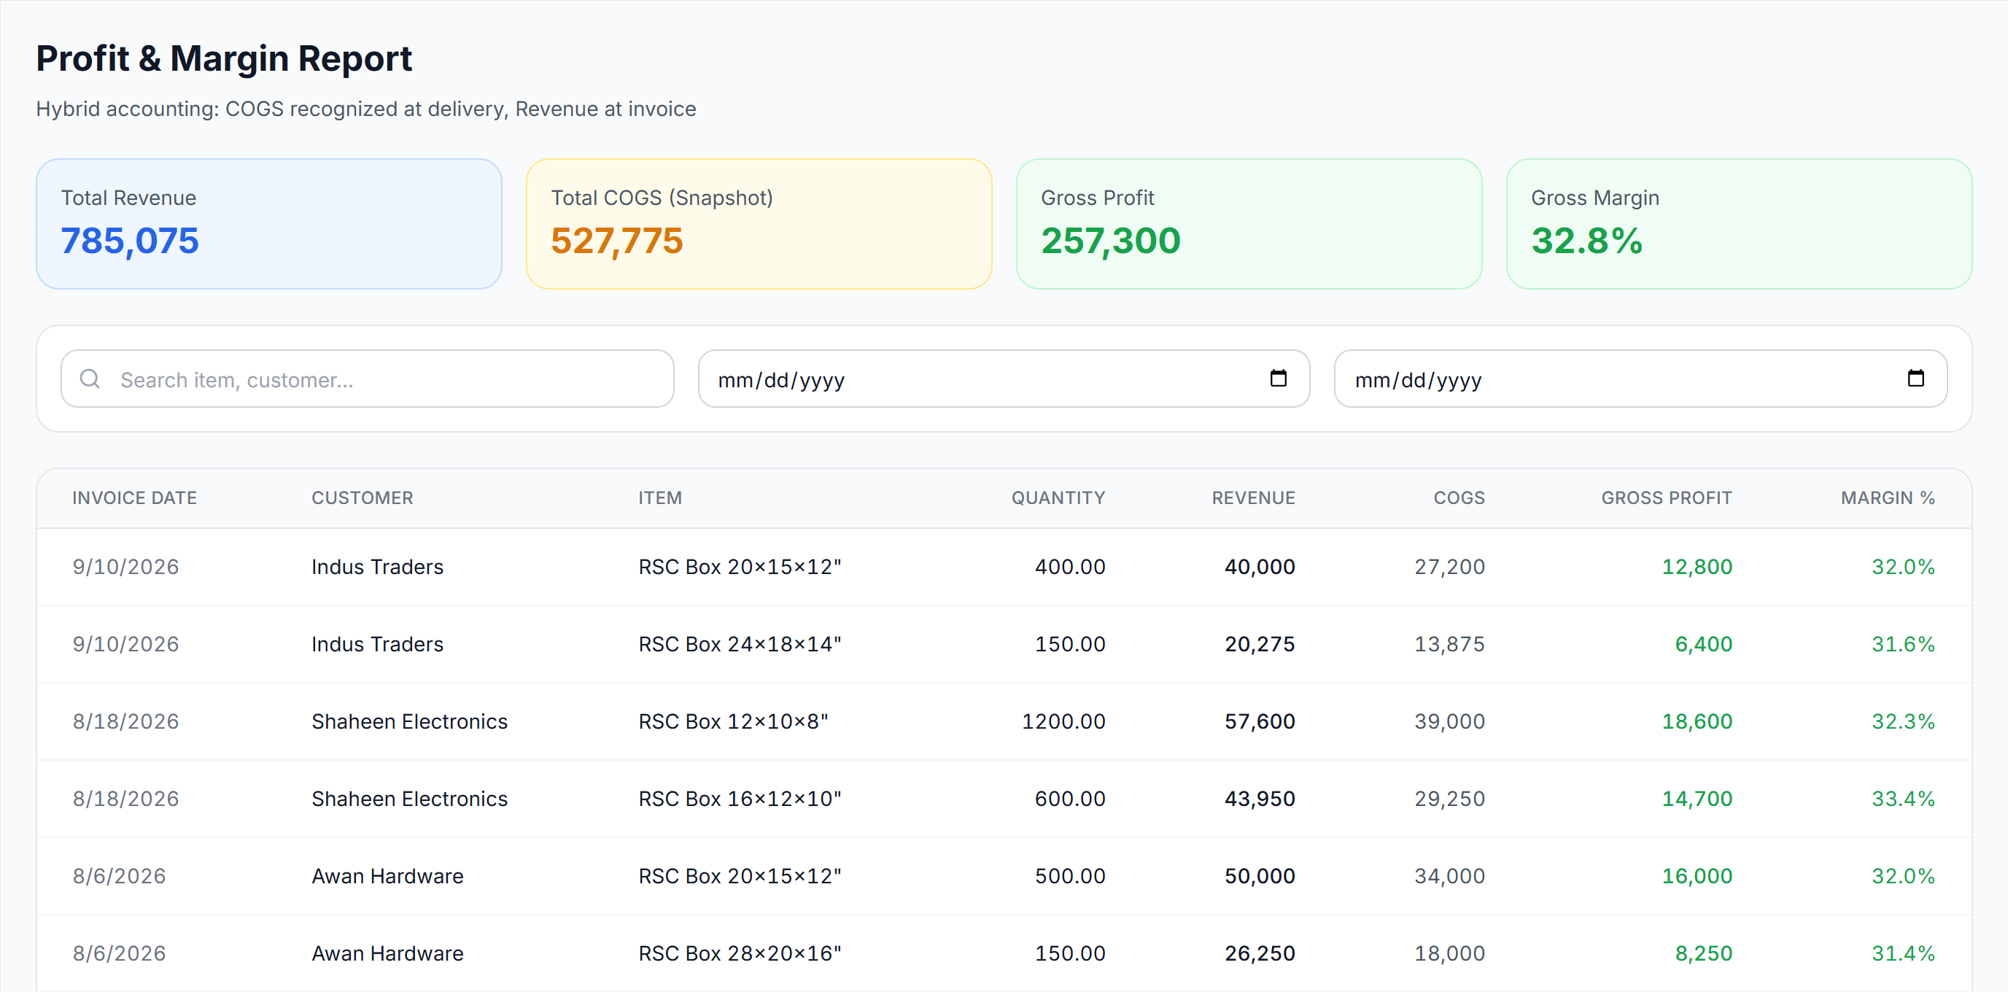2008x992 pixels.
Task: Click the Margin % column header
Action: pyautogui.click(x=1887, y=498)
